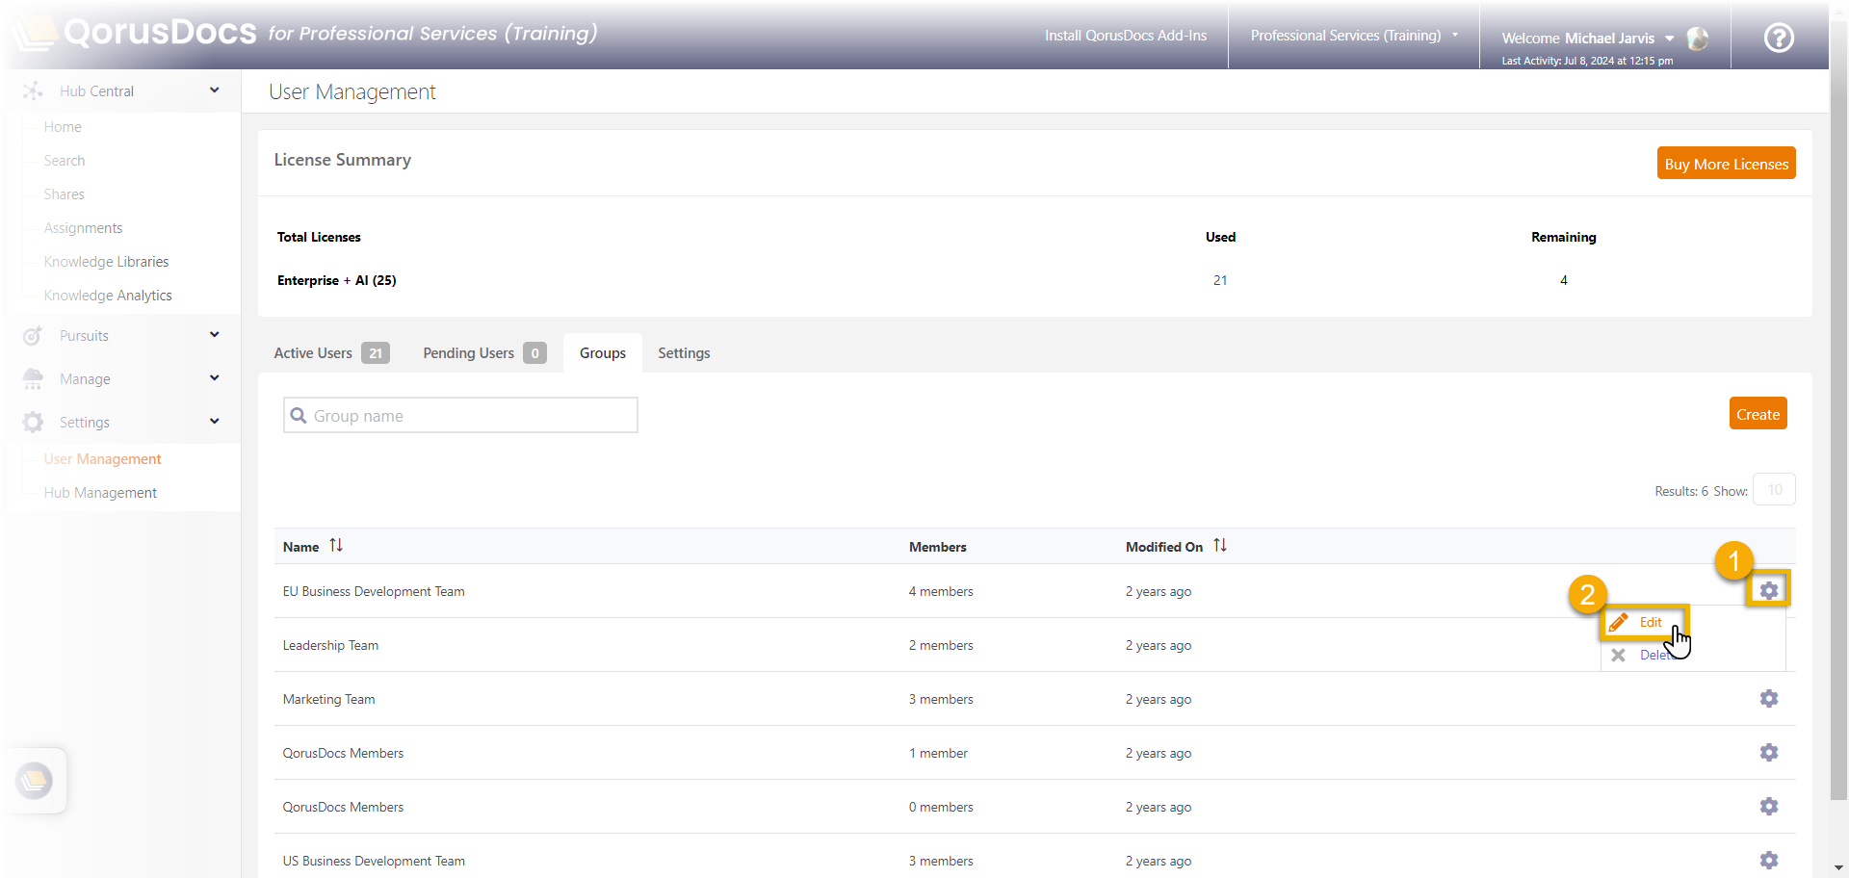Screen dimensions: 1849x878
Task: Expand the Pursuits section chevron
Action: pos(215,334)
